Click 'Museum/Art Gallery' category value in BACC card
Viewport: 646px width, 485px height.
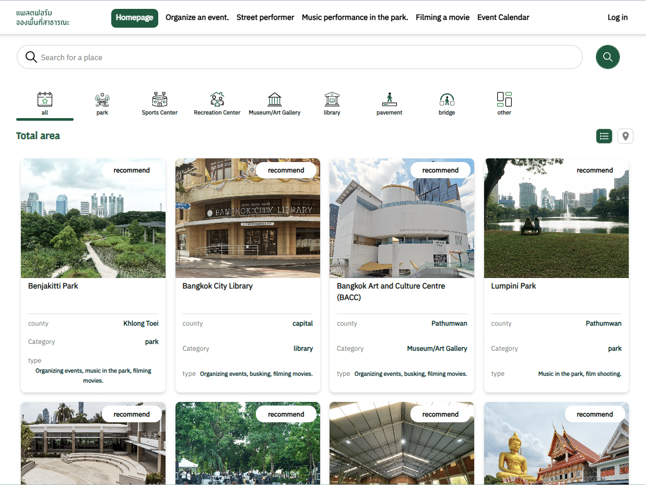coord(437,349)
